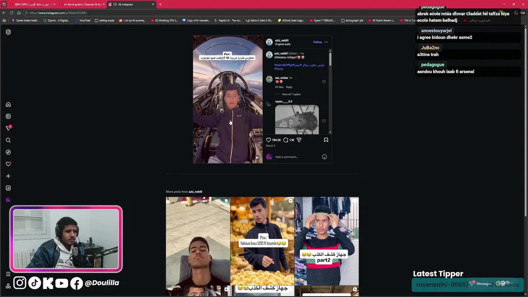
Task: Focus the Add a comment field
Action: click(297, 157)
